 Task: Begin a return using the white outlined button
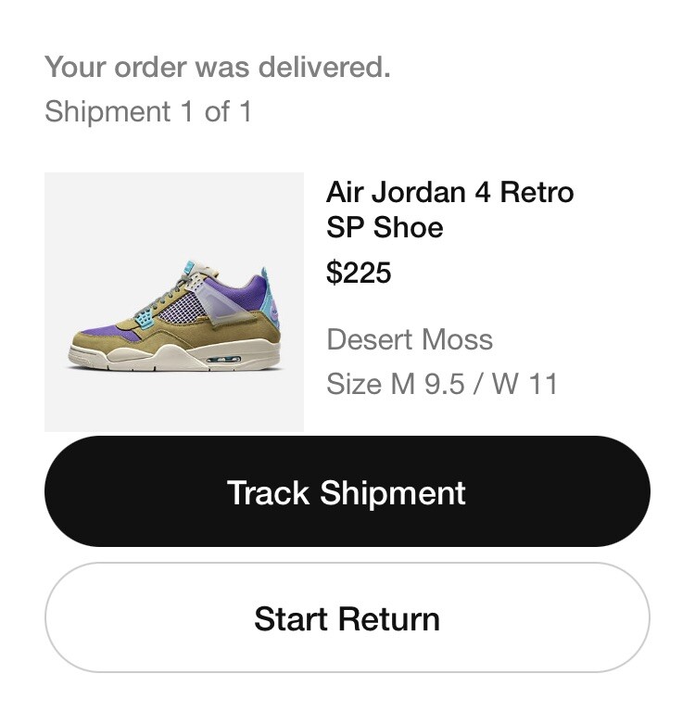(x=347, y=618)
